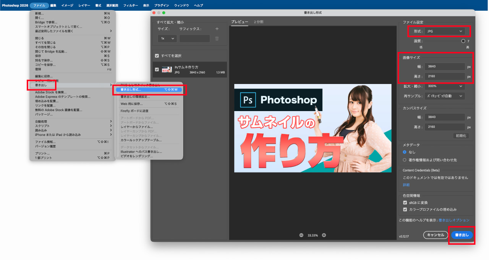Open the ウィンドウ menu
This screenshot has height=260, width=489.
coord(181,5)
